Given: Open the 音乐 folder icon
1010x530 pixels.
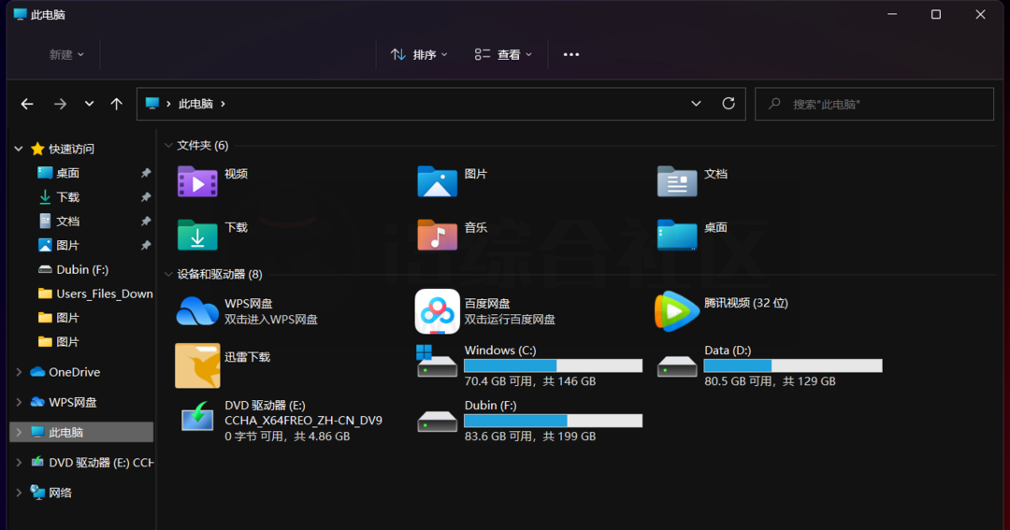Looking at the screenshot, I should (x=437, y=235).
